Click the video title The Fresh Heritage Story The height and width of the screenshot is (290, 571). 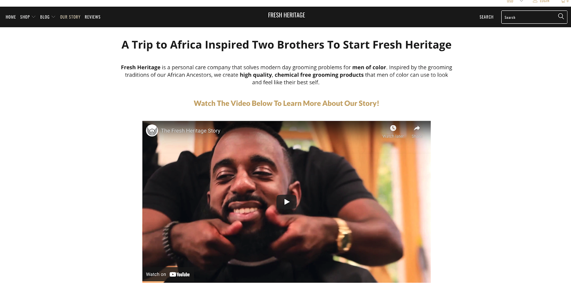coord(191,131)
